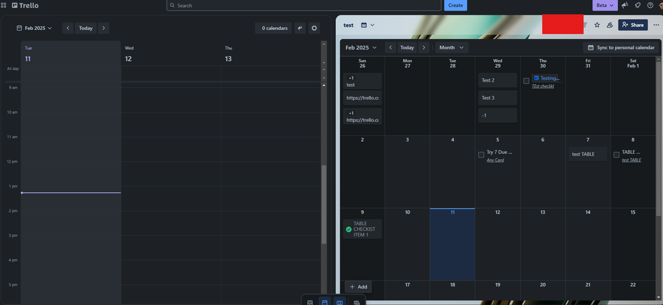The image size is (663, 305).
Task: Click the Share button
Action: pyautogui.click(x=633, y=25)
